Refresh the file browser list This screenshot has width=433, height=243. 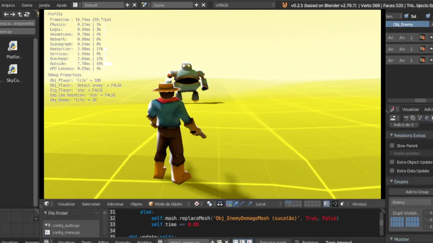27,14
